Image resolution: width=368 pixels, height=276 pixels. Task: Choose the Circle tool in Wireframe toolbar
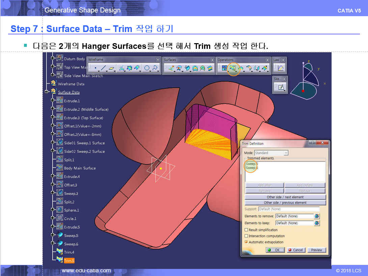click(147, 68)
